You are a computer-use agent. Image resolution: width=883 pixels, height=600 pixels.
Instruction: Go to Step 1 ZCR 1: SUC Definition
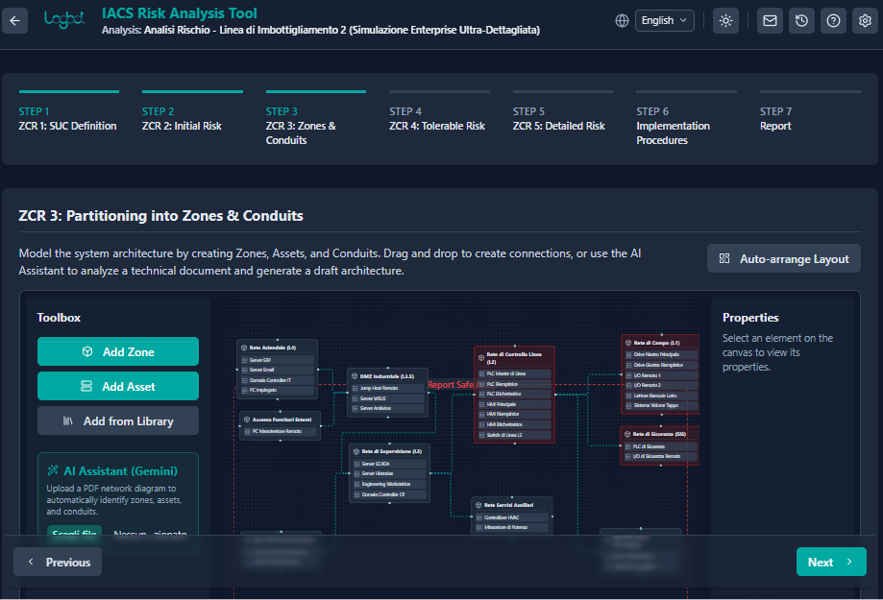pyautogui.click(x=68, y=119)
